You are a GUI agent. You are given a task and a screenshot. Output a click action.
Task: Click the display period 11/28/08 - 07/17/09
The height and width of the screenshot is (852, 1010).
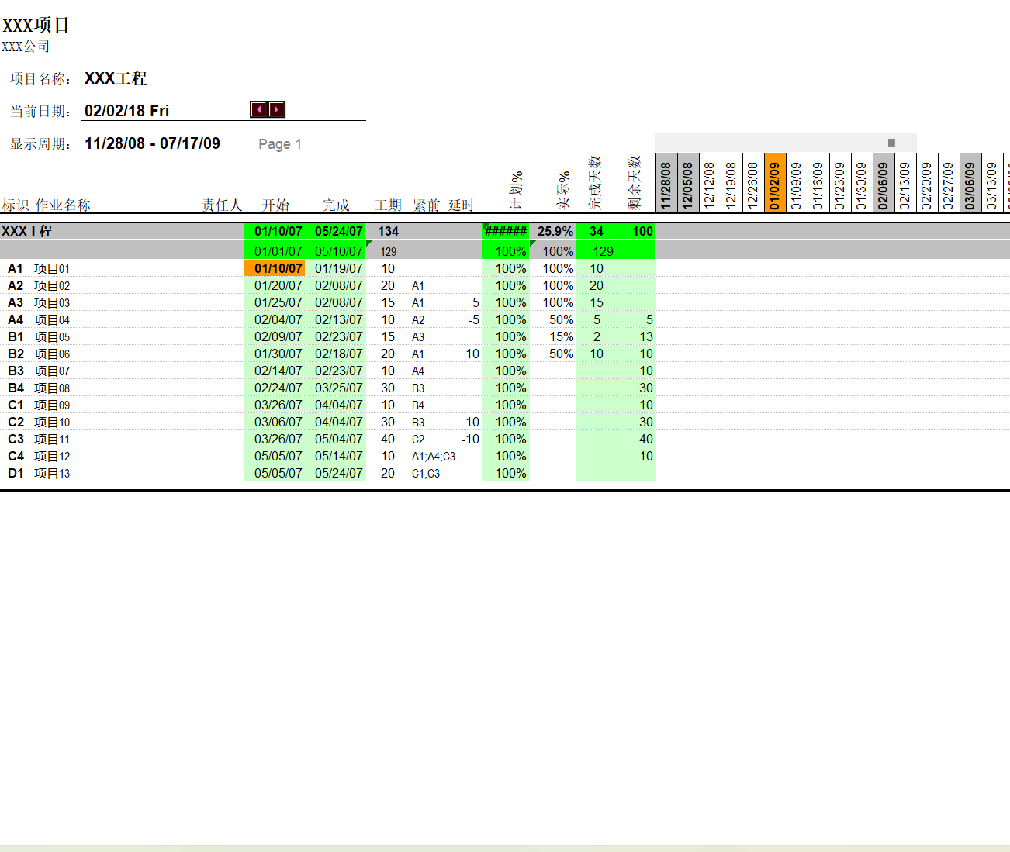tap(152, 143)
